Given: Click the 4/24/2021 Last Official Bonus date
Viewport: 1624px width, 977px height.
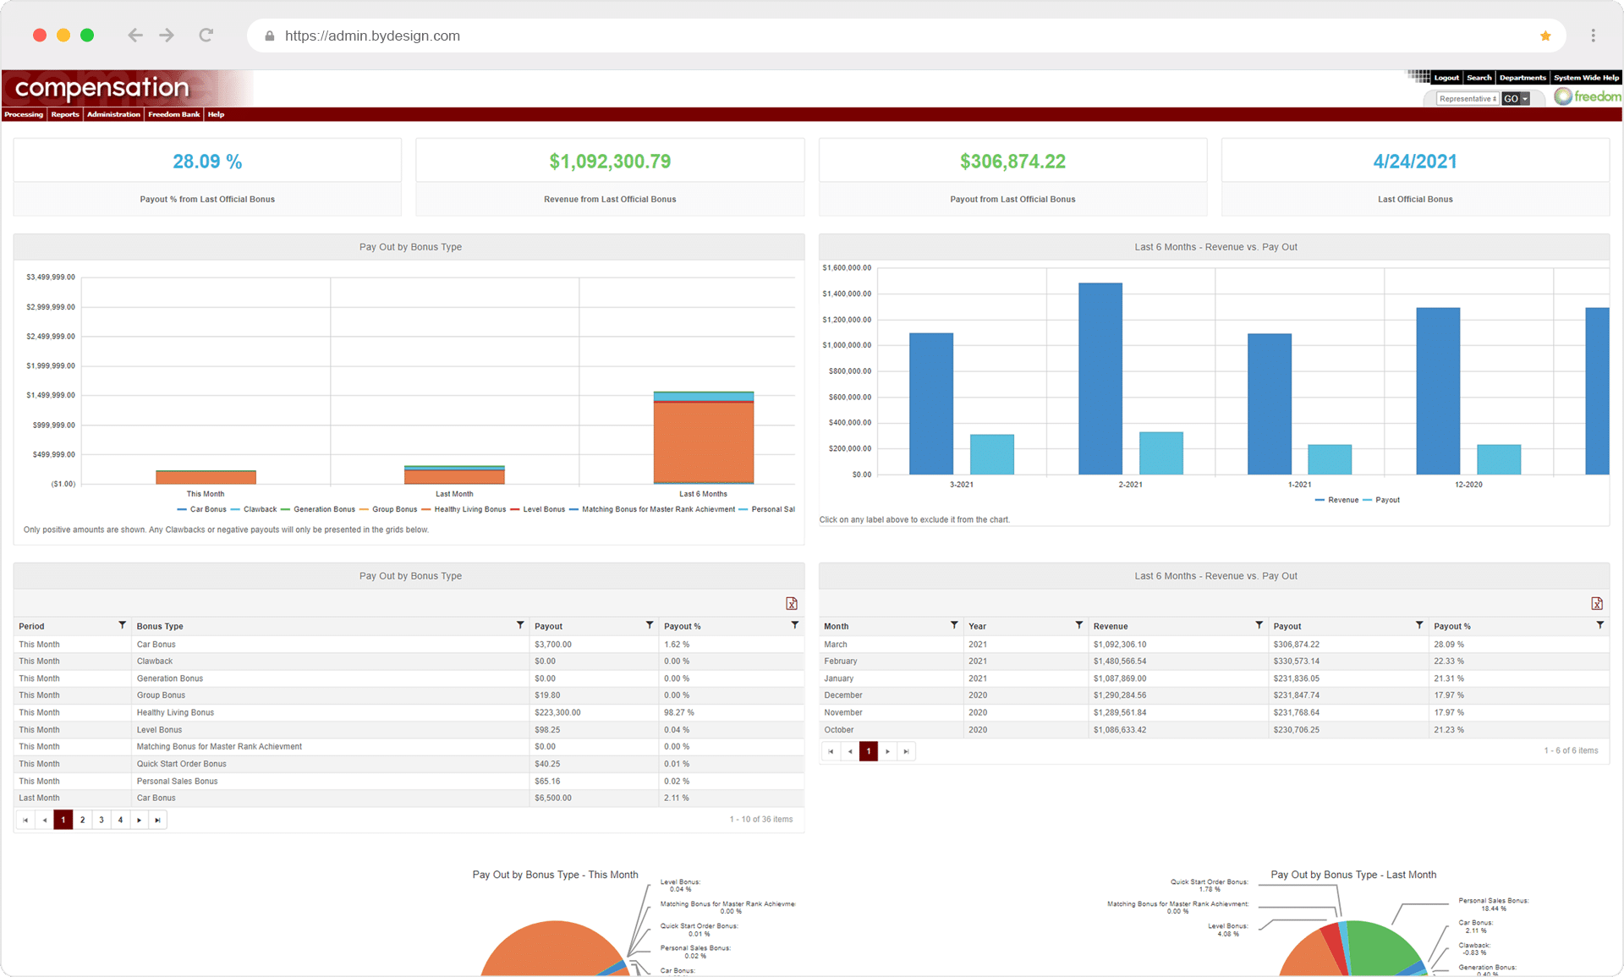Looking at the screenshot, I should [x=1415, y=162].
